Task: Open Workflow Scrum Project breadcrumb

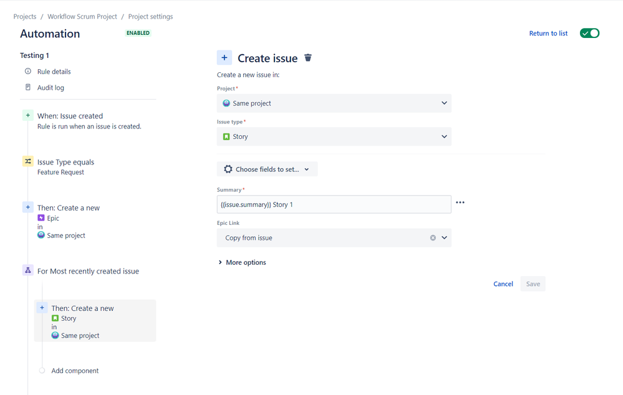Action: pyautogui.click(x=82, y=16)
